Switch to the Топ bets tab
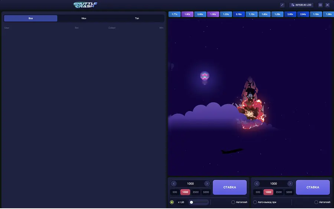This screenshot has width=334, height=209. pyautogui.click(x=137, y=18)
